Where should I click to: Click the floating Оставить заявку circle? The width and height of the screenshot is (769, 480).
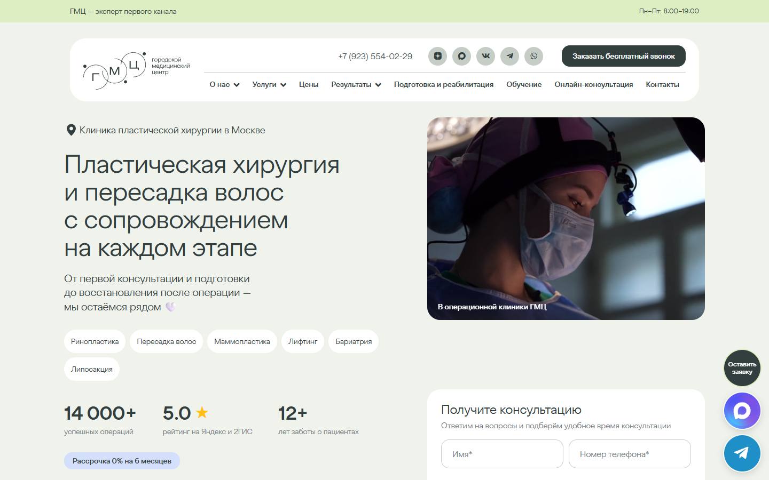[742, 368]
